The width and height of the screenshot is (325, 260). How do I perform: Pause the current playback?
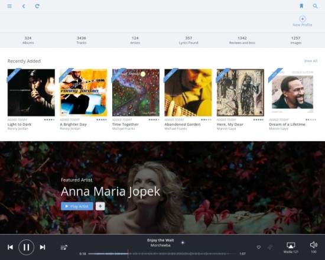(27, 247)
